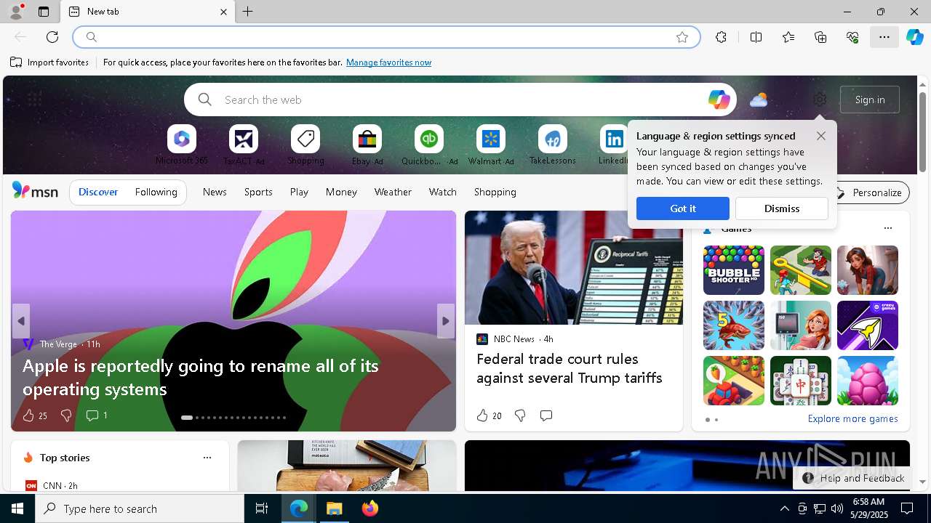Click Explore more games link
This screenshot has width=931, height=523.
(x=852, y=419)
